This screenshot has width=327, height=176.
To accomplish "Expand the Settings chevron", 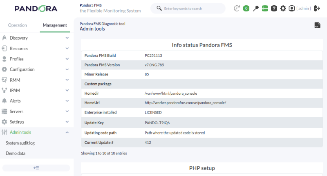I will click(x=67, y=122).
